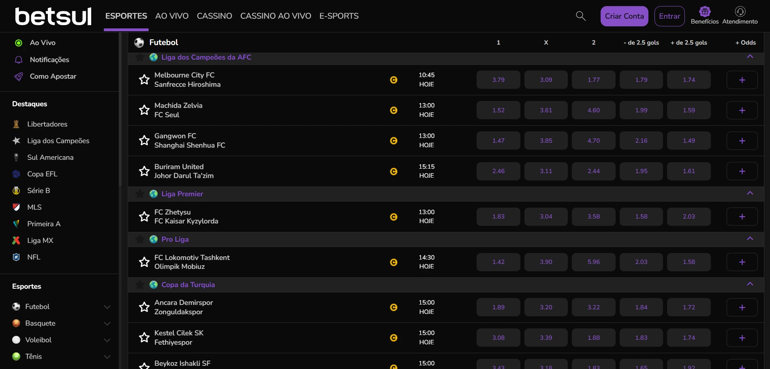Select over 2.5 goals odds 2.03 for FC Zhetysu

point(689,217)
